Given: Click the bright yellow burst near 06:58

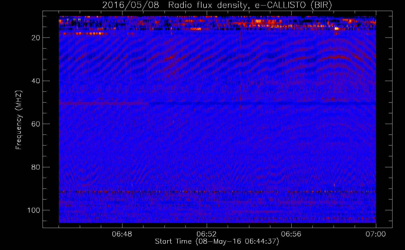Looking at the screenshot, I should [x=337, y=28].
